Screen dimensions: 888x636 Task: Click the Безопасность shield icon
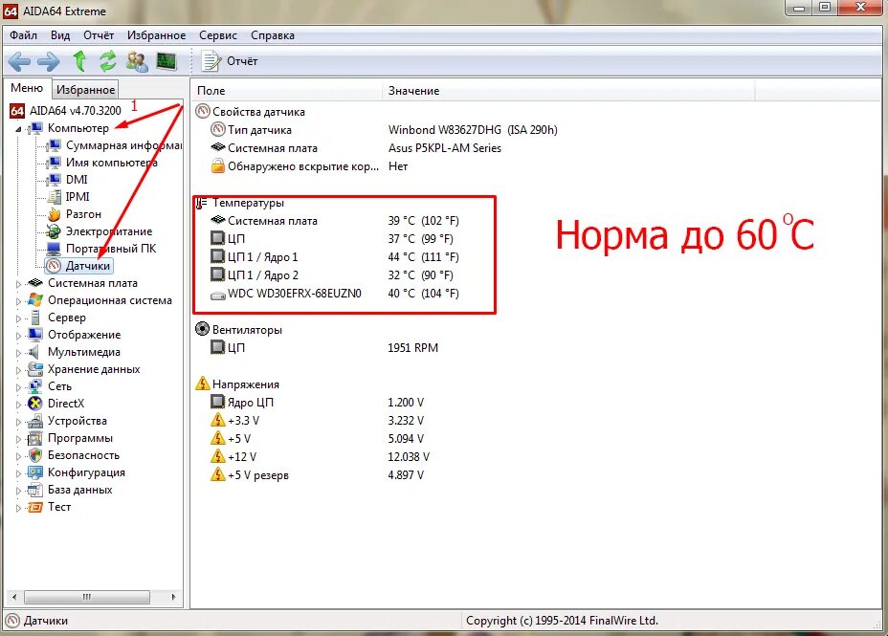35,455
